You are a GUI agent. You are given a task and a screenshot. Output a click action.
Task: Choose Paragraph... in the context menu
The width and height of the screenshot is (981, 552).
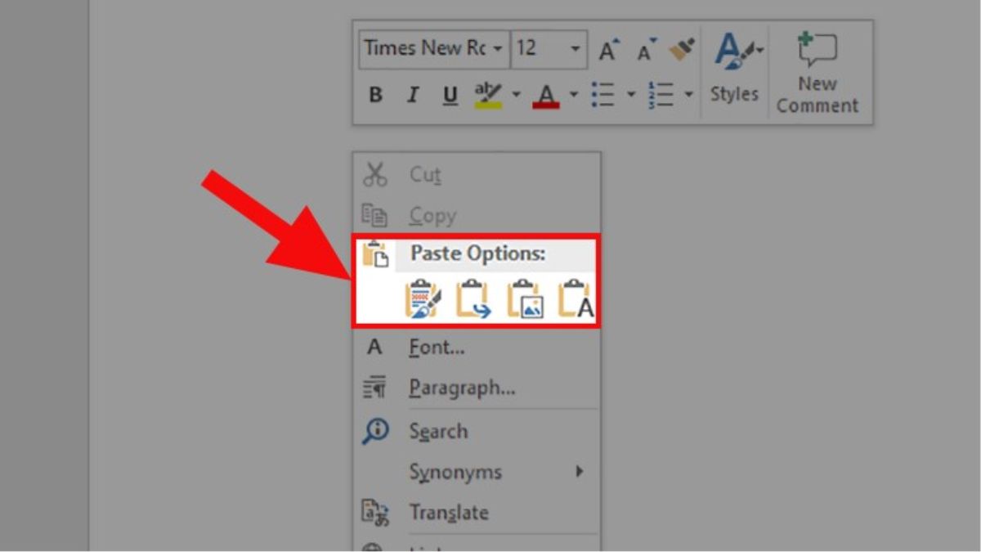click(462, 388)
